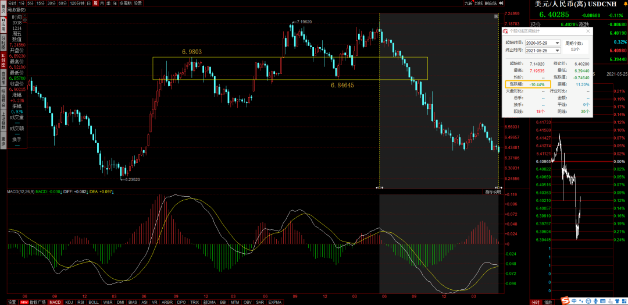Click the Sogou punctuation toggle icon
Viewport: 628px width, 305px height.
[581, 301]
